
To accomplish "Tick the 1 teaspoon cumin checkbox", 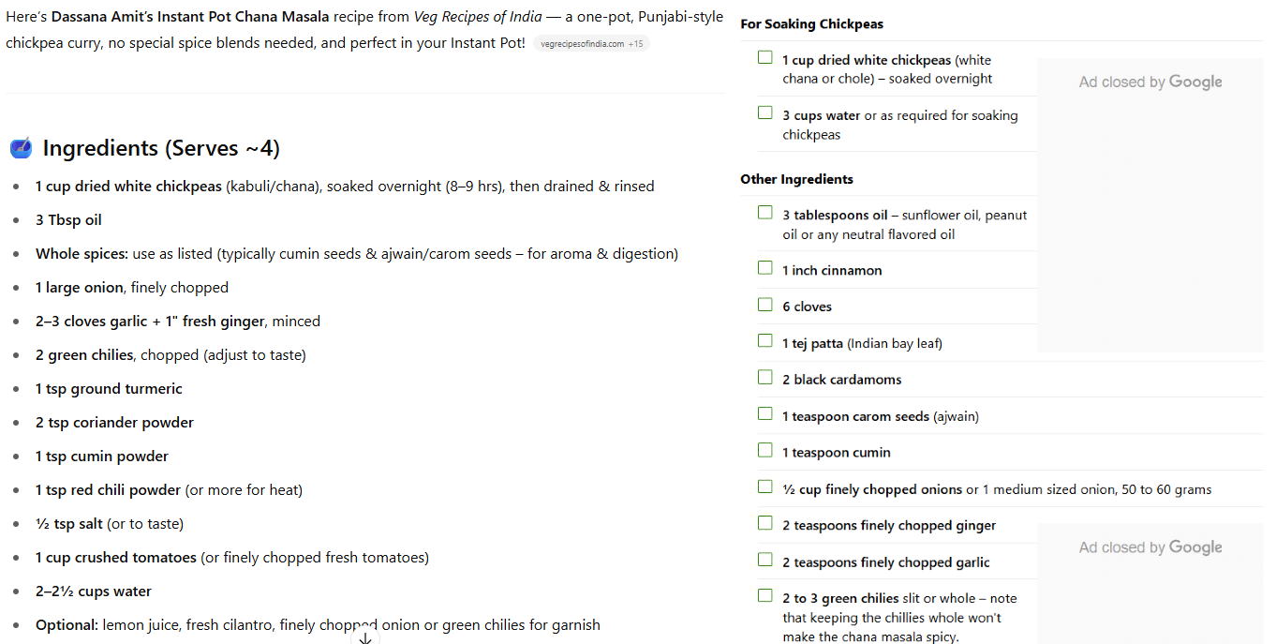I will point(765,451).
